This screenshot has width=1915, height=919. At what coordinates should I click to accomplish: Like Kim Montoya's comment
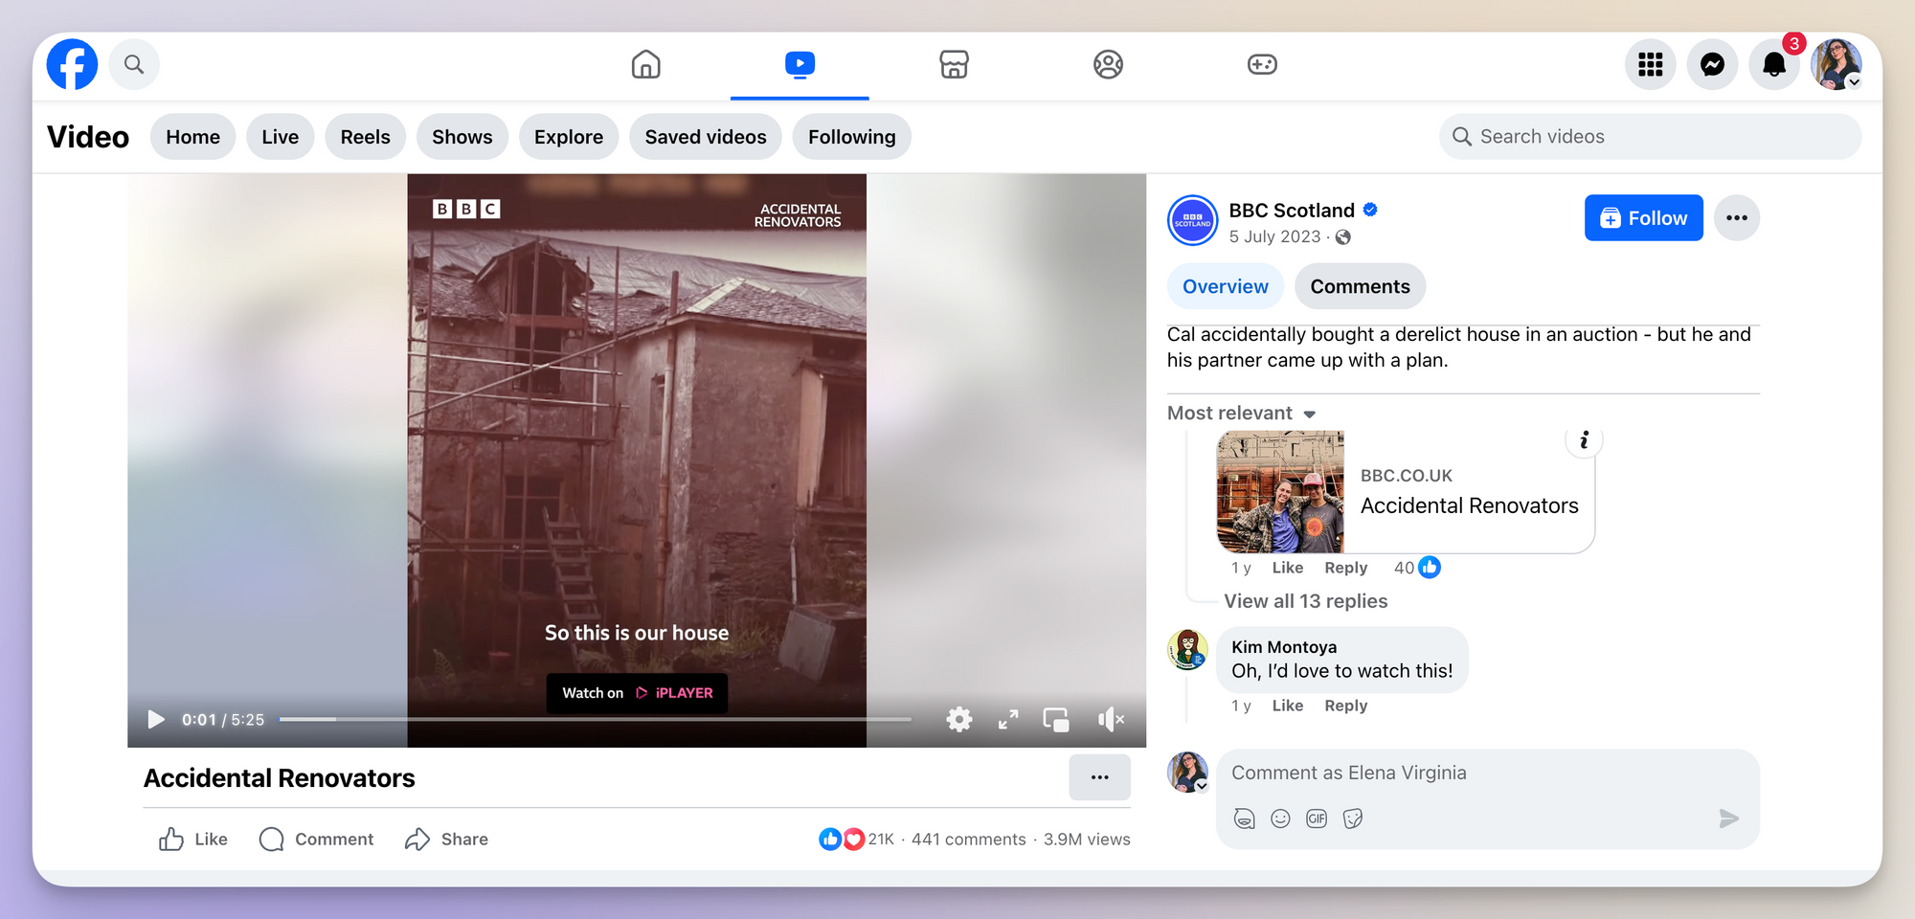point(1287,706)
